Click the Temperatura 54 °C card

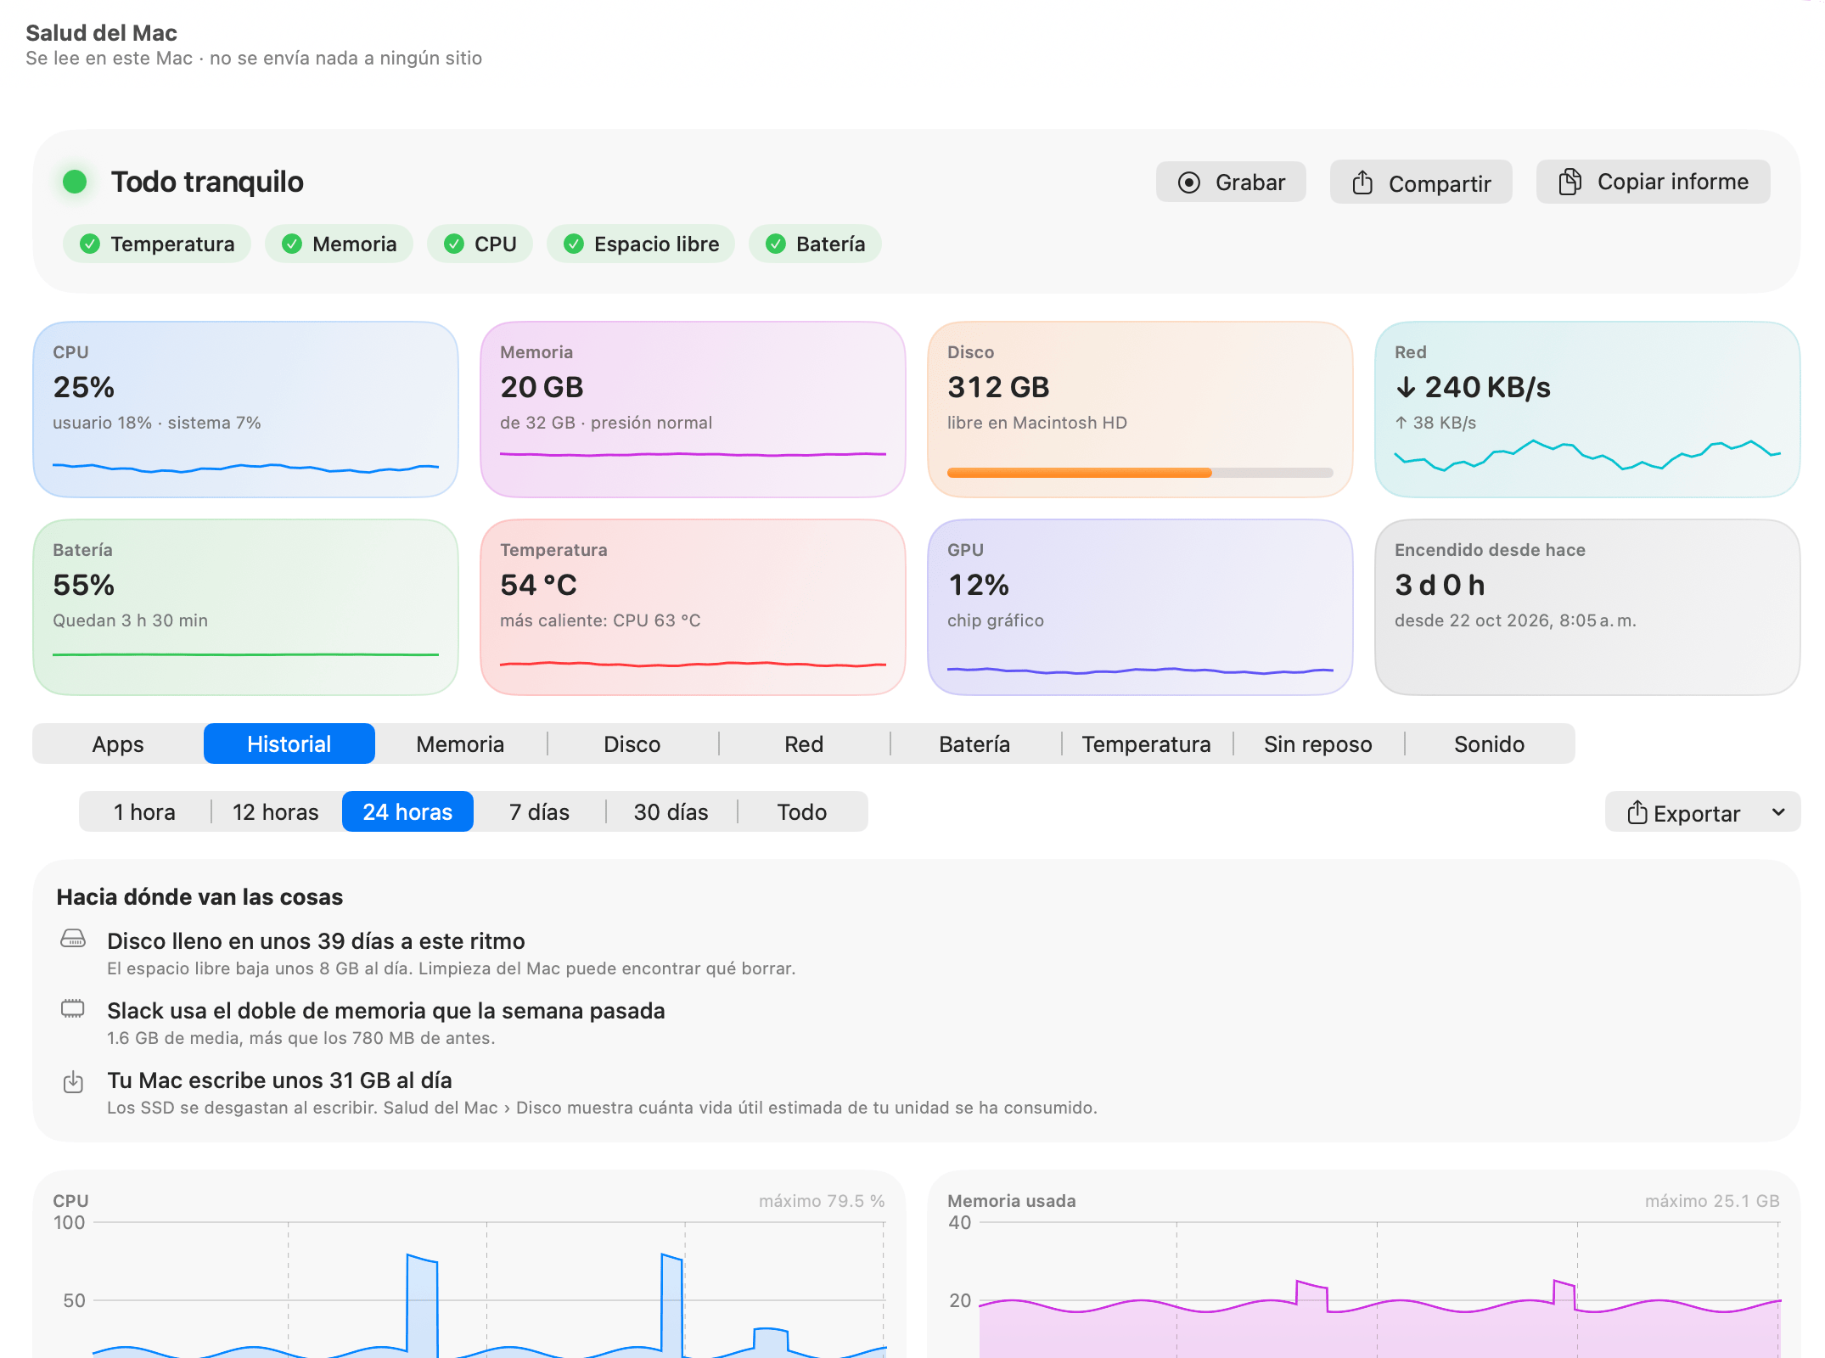[x=693, y=607]
